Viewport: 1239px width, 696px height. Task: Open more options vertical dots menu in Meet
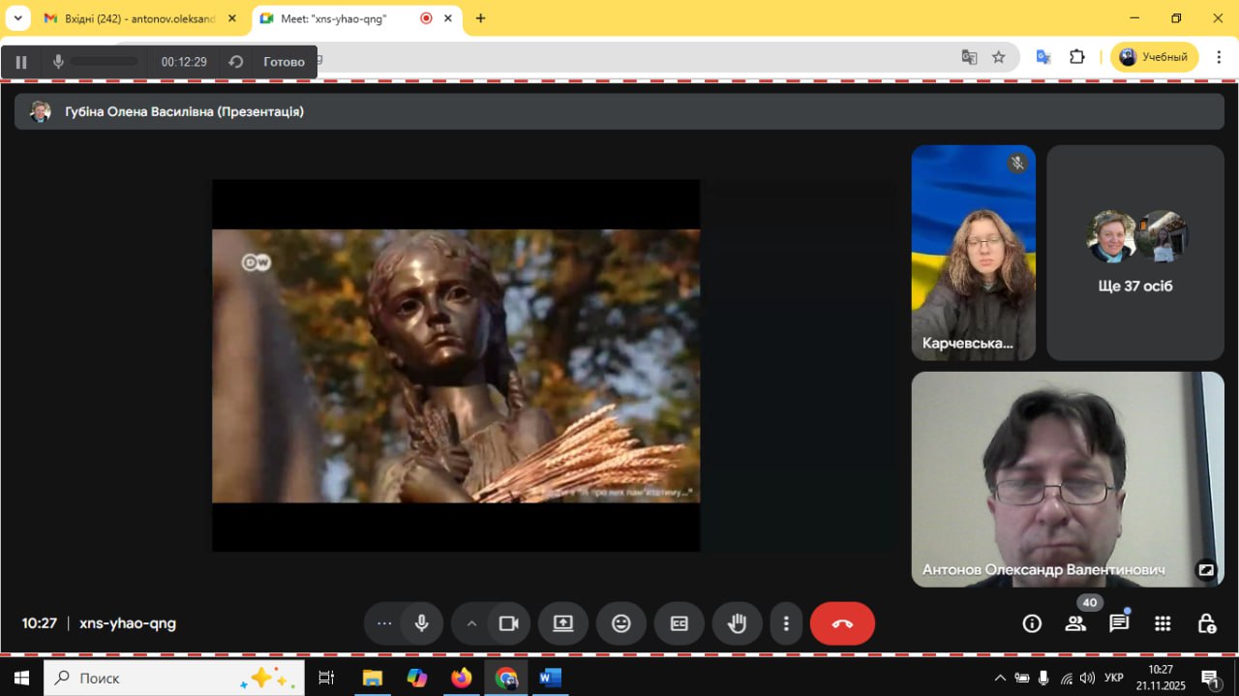click(786, 623)
